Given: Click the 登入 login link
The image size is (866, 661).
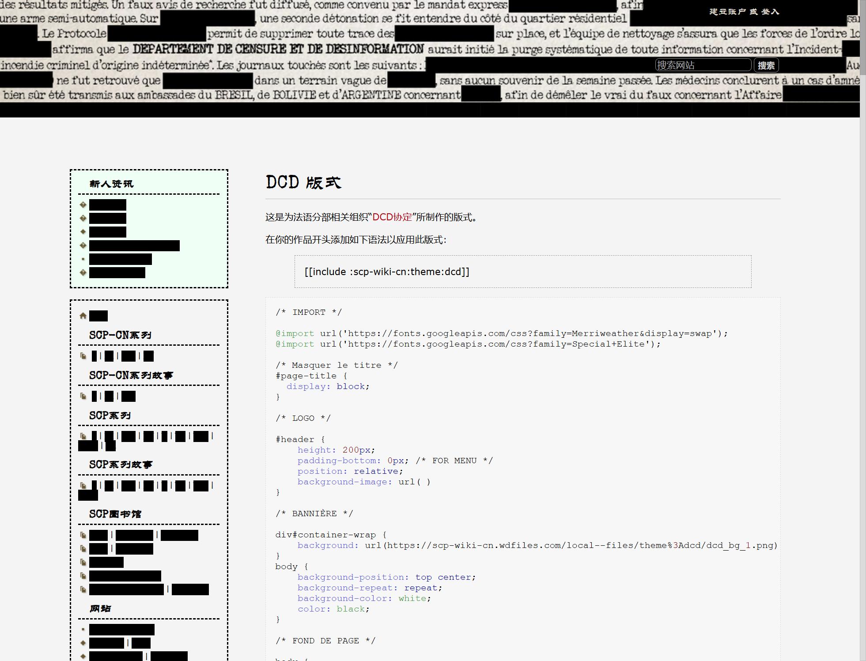Looking at the screenshot, I should [771, 12].
